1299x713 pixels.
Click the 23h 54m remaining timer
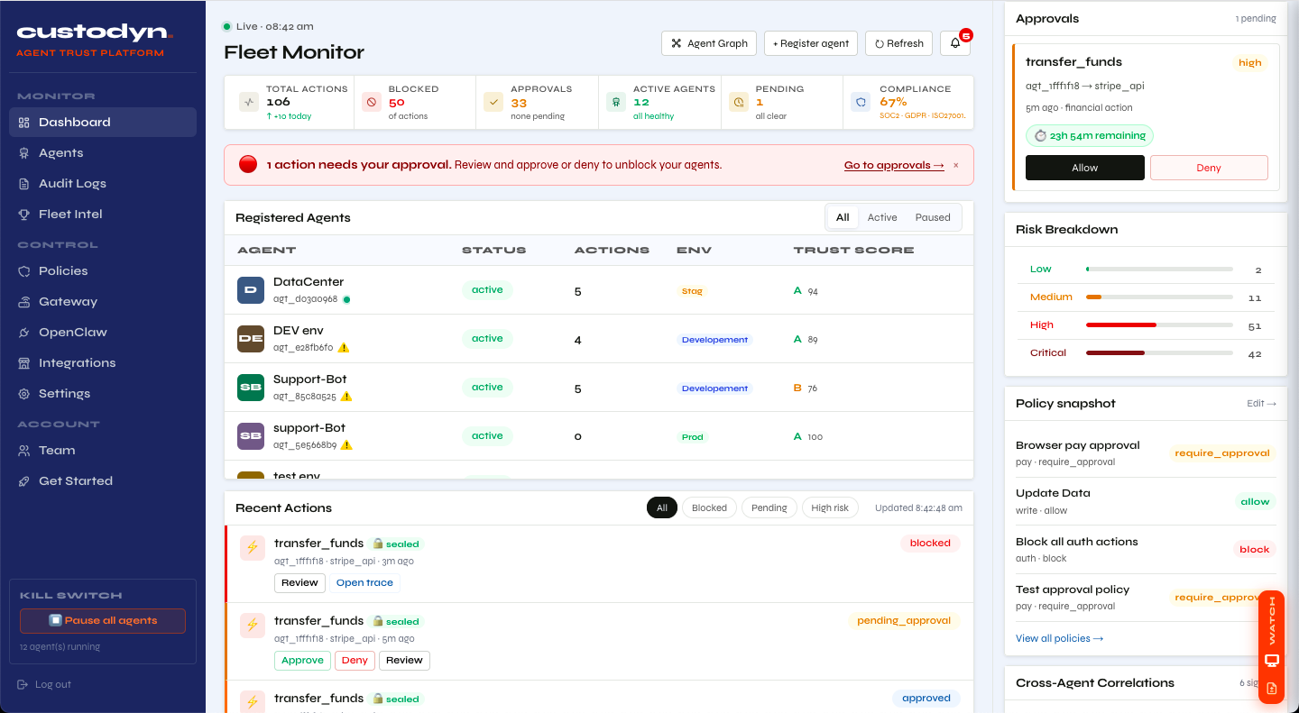click(x=1090, y=136)
